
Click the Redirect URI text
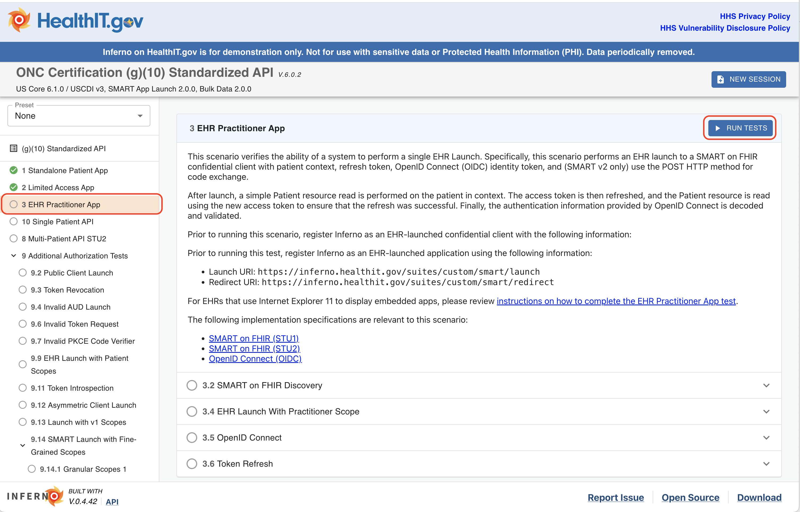(x=381, y=282)
